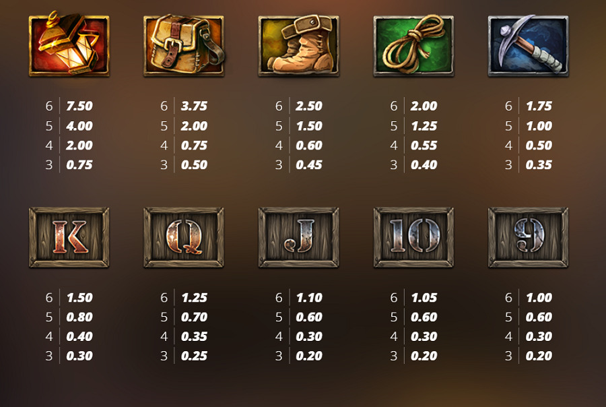Select the J symbol 1.10 payout
The image size is (606, 407).
tap(309, 298)
